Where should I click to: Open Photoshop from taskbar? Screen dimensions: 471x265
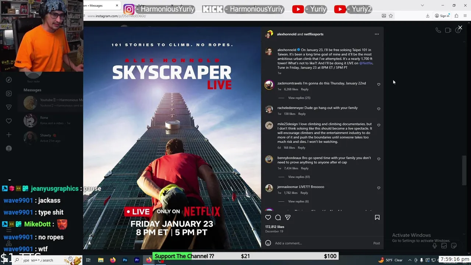125,260
